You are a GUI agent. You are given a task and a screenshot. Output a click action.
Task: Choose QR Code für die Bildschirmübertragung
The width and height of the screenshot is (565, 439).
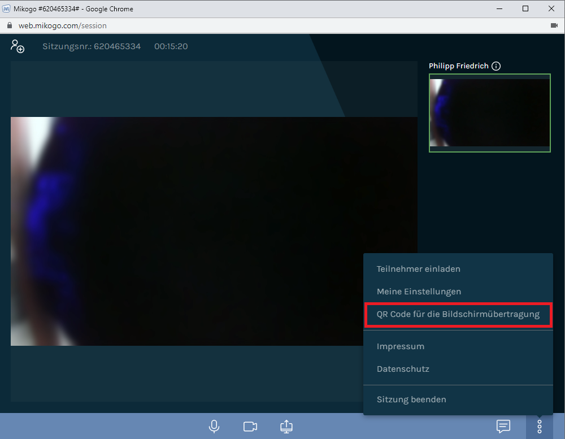pos(458,314)
